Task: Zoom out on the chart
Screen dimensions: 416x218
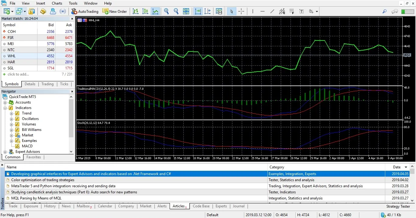Action: [x=176, y=11]
